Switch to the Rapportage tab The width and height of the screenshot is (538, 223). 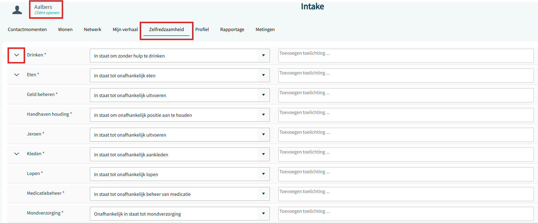point(232,29)
